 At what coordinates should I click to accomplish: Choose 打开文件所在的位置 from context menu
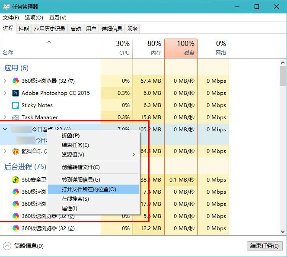(89, 189)
